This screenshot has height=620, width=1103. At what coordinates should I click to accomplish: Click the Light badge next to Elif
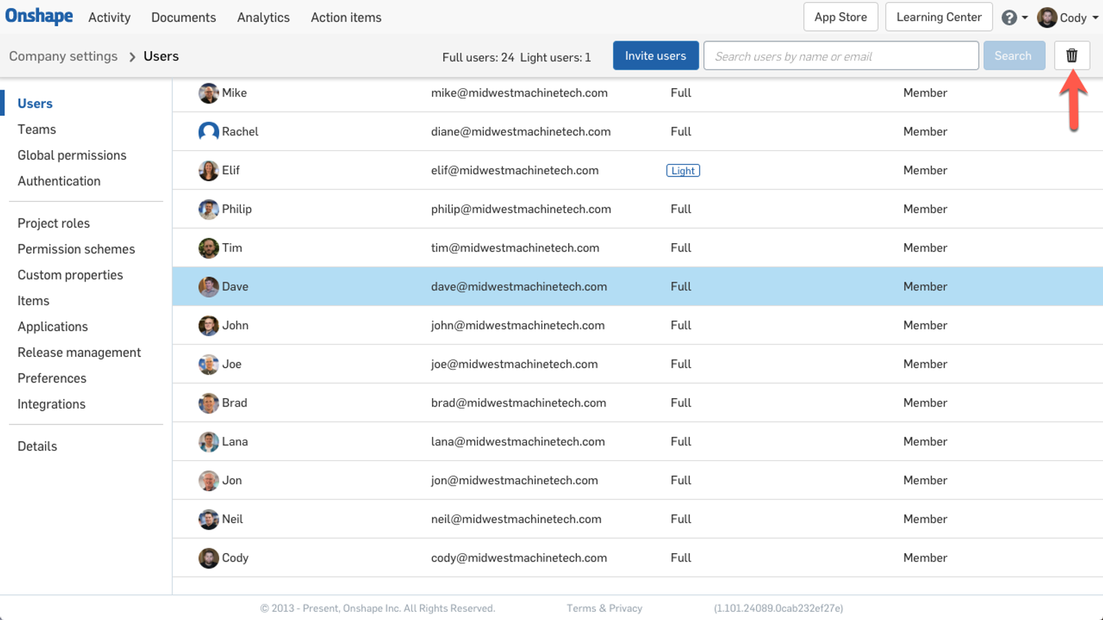click(682, 170)
